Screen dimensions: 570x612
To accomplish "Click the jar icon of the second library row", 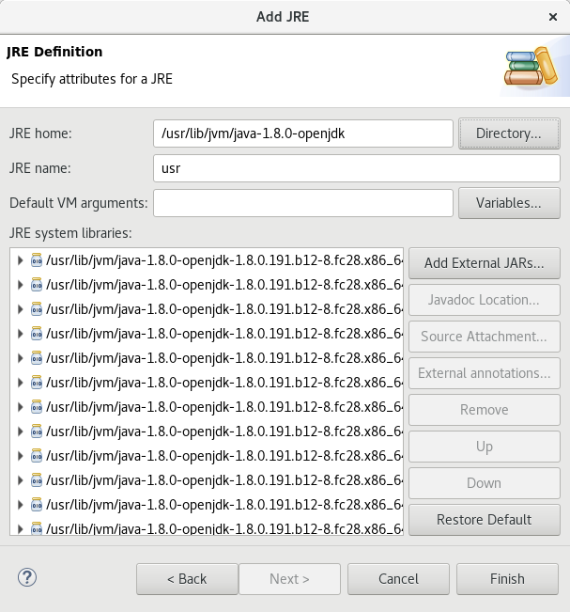I will [37, 285].
